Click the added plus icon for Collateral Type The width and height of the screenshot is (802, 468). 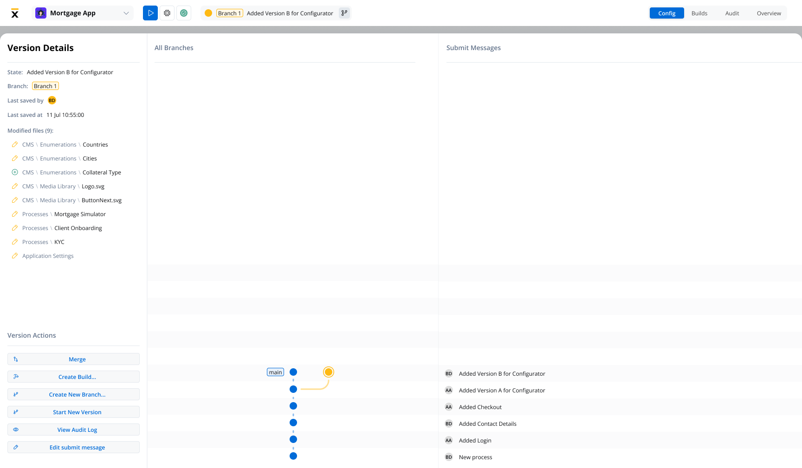(15, 172)
